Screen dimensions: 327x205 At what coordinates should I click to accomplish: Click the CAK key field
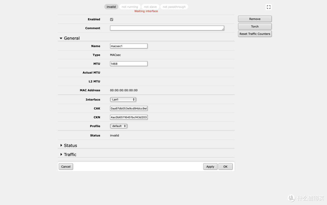pos(129,108)
